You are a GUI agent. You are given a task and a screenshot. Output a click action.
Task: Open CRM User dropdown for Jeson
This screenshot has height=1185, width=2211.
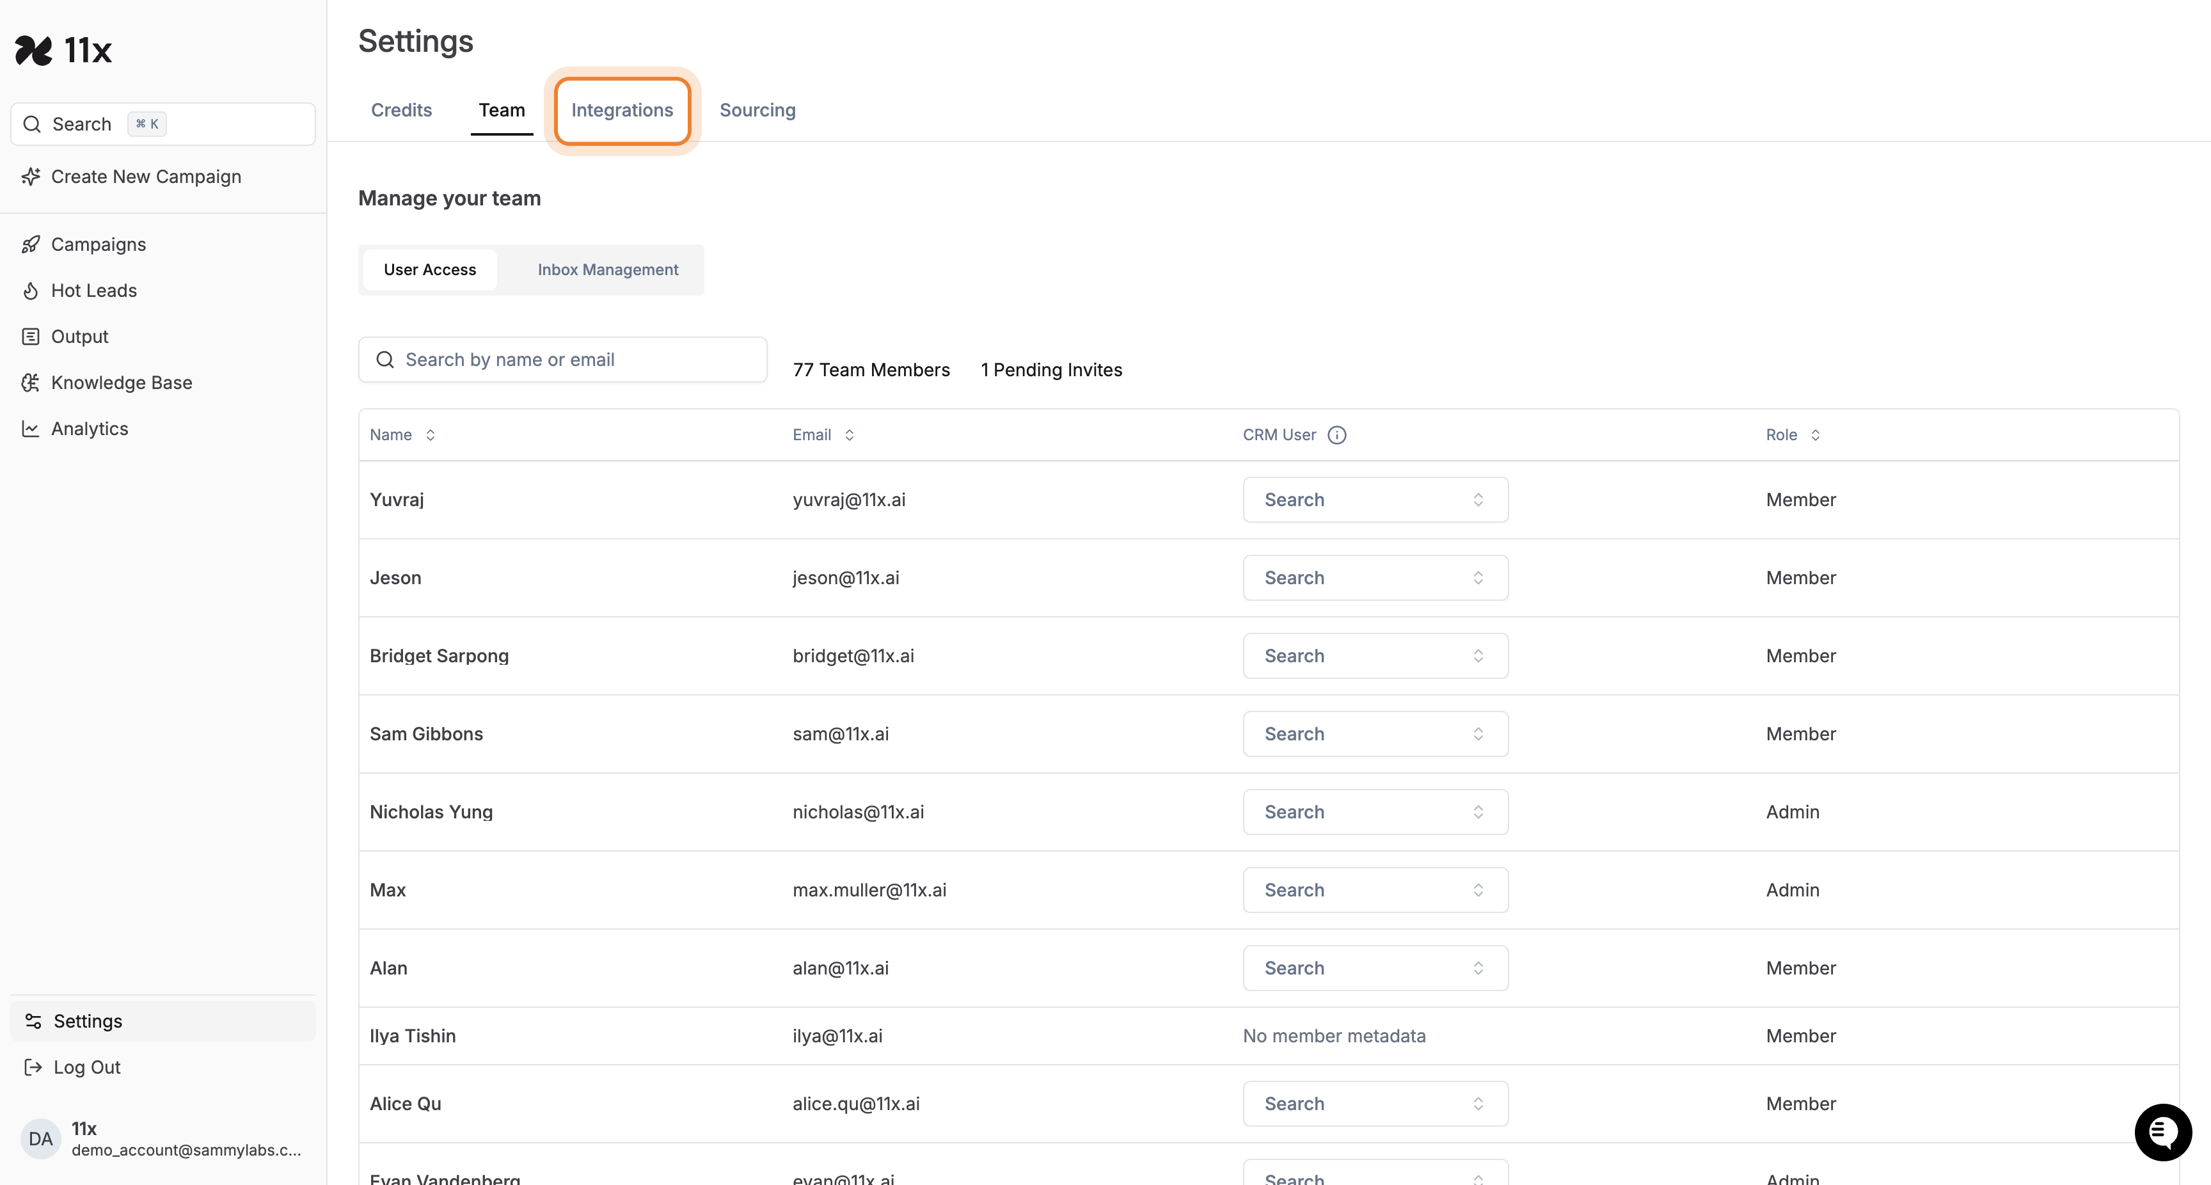[1375, 578]
